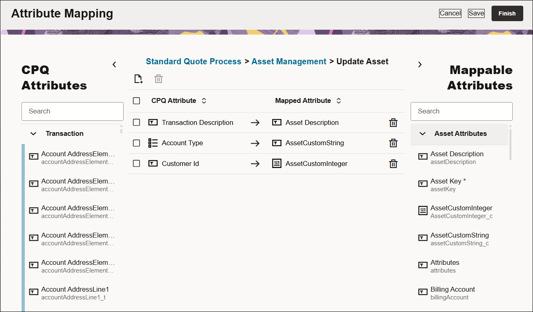
Task: Expand the Mappable Attributes panel
Action: (420, 64)
